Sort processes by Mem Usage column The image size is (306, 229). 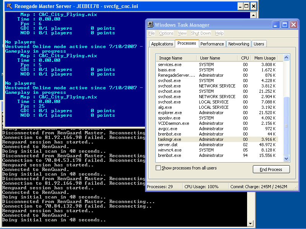click(265, 58)
